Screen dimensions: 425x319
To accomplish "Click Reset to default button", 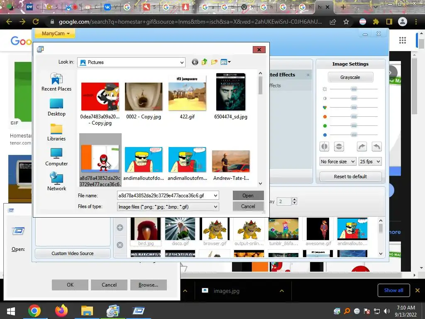I will tap(350, 177).
